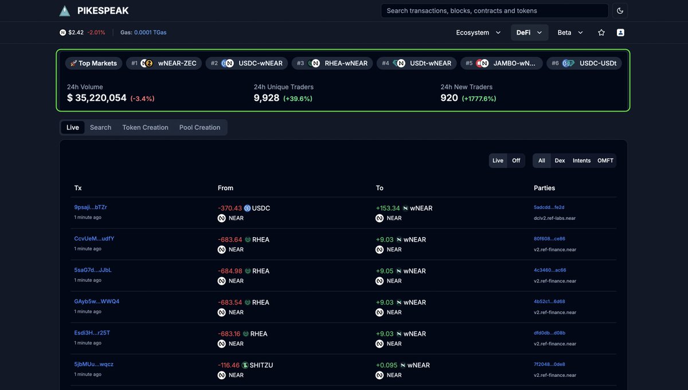Click the NEAR chain icon under -370.43 USDC
Image resolution: width=688 pixels, height=390 pixels.
(x=221, y=218)
